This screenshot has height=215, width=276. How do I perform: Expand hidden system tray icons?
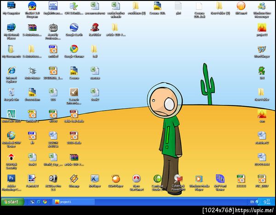(x=257, y=202)
